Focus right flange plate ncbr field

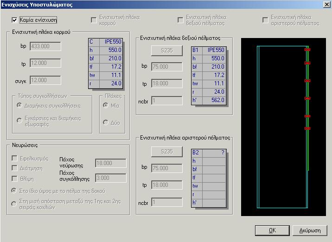(167, 101)
